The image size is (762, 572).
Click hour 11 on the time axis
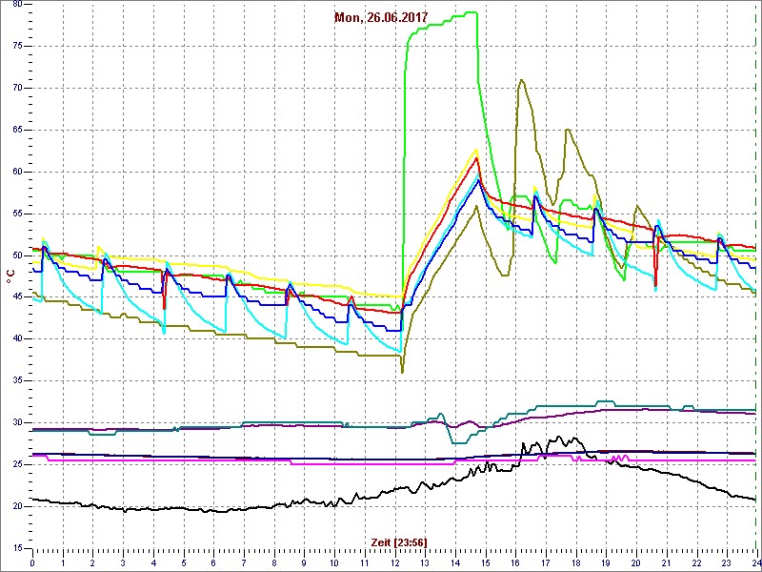click(364, 562)
